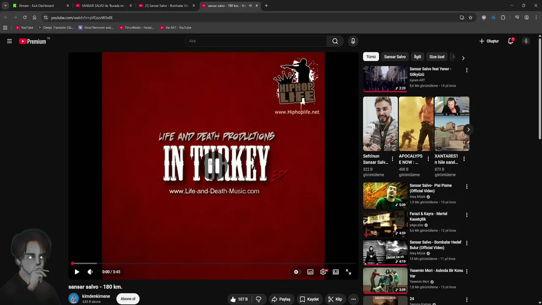Open player settings gear
The height and width of the screenshot is (305, 542).
323,272
